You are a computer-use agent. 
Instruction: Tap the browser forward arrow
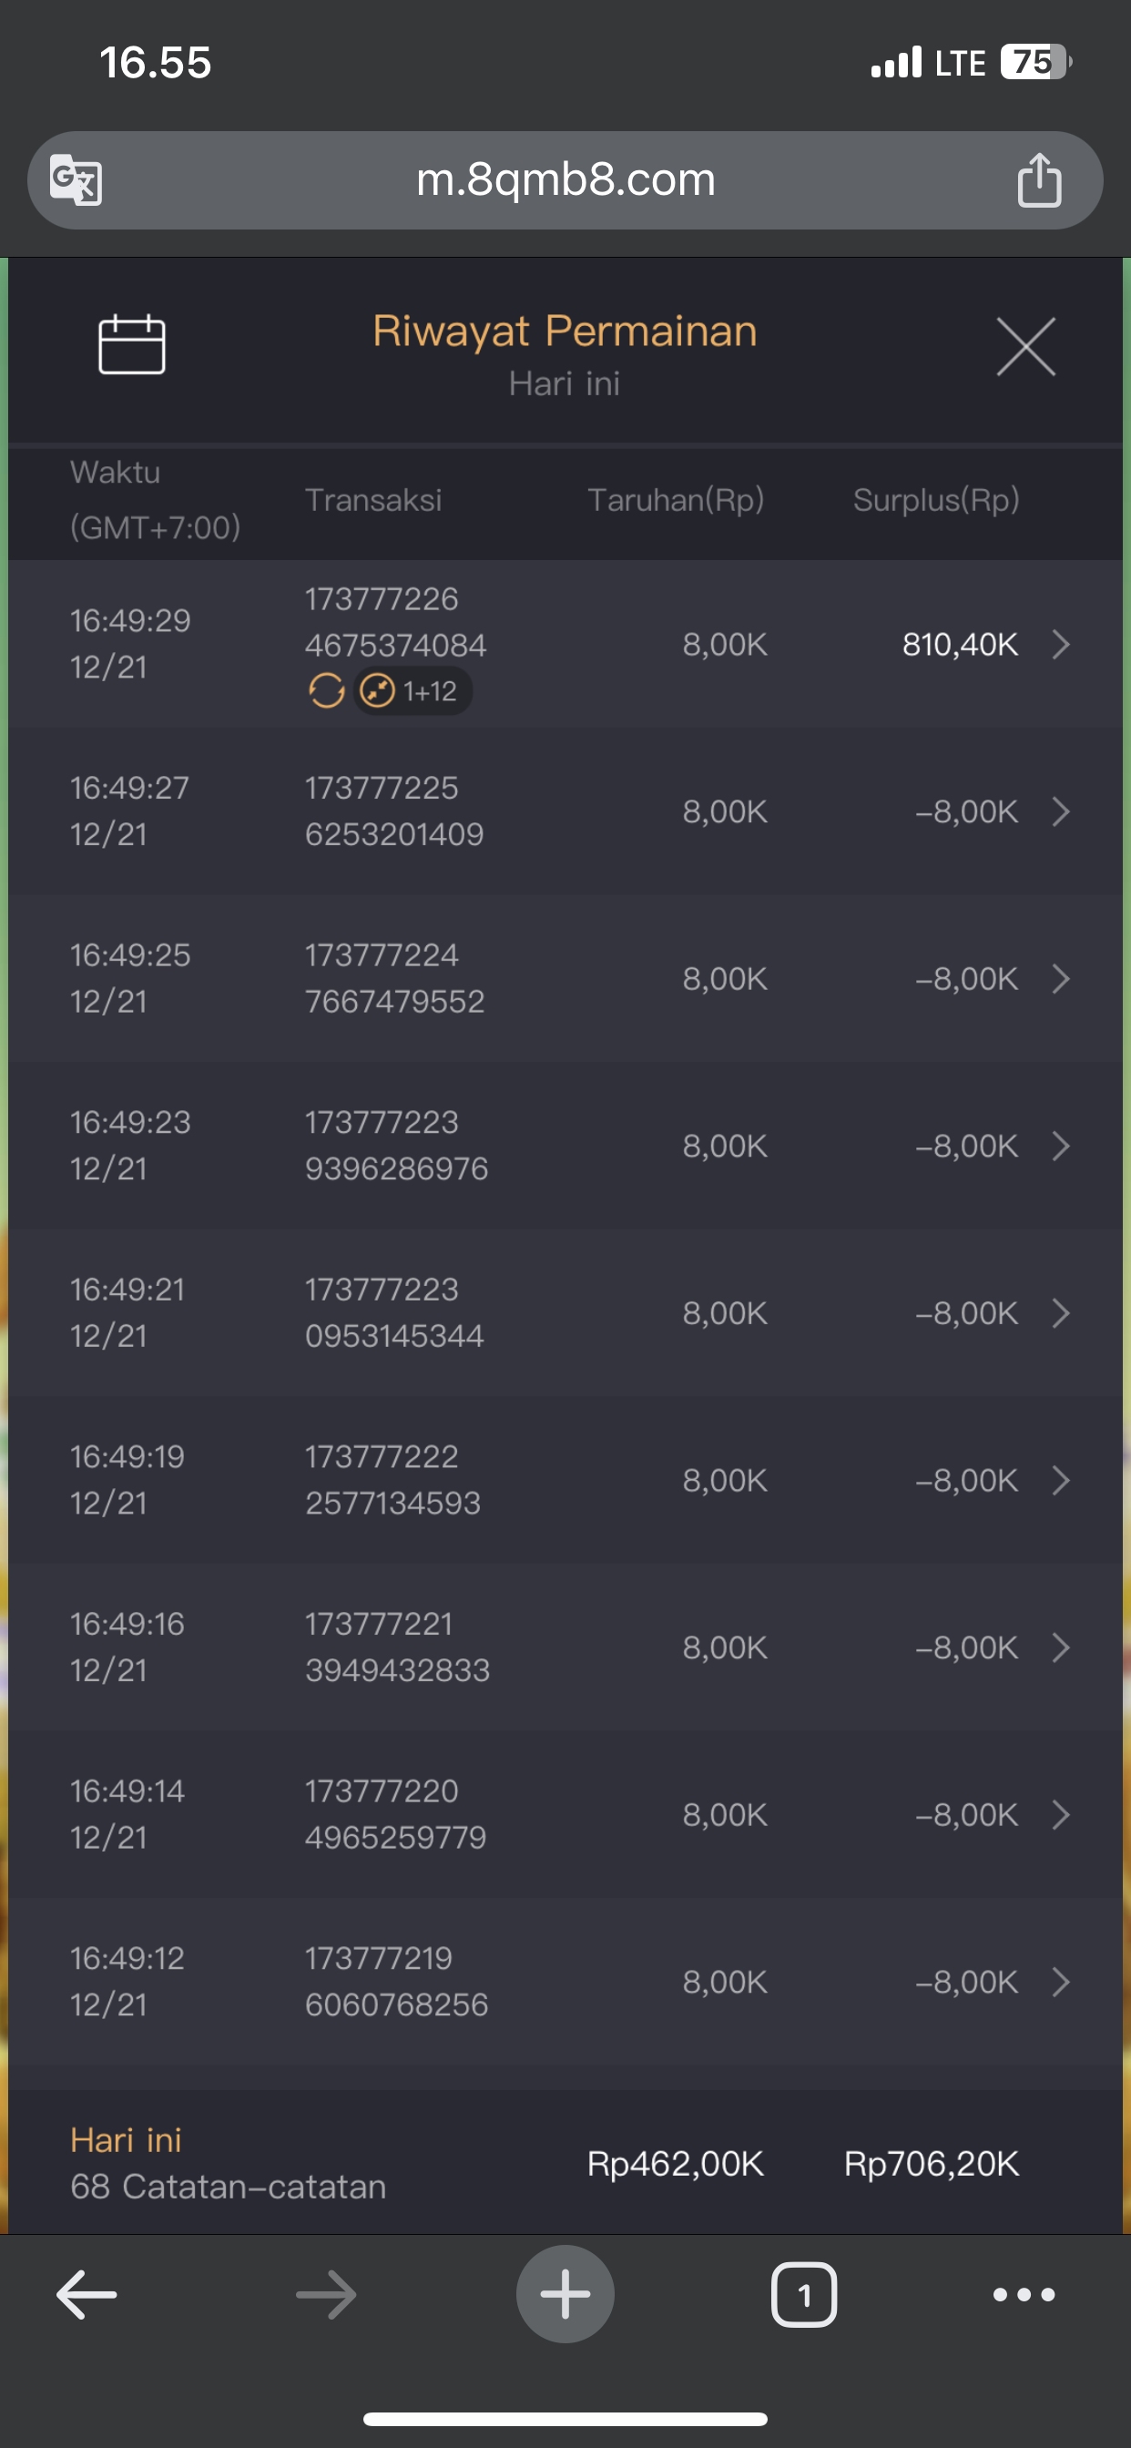click(326, 2295)
